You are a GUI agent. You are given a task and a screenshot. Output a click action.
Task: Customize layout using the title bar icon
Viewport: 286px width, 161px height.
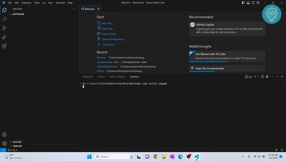(x=258, y=3)
